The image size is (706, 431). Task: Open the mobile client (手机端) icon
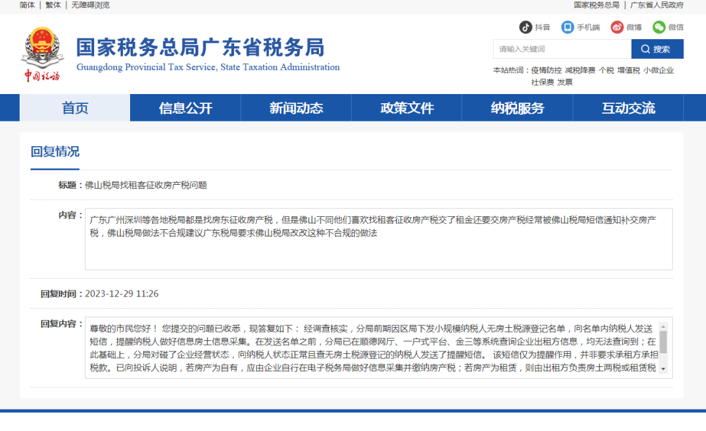click(567, 27)
